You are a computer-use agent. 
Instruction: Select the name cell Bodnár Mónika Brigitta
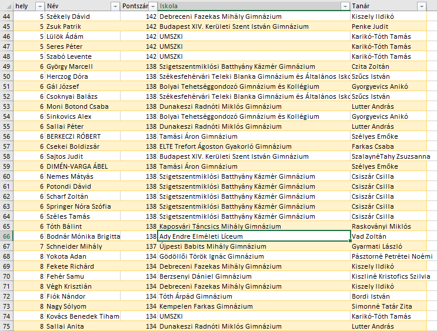[x=82, y=236]
